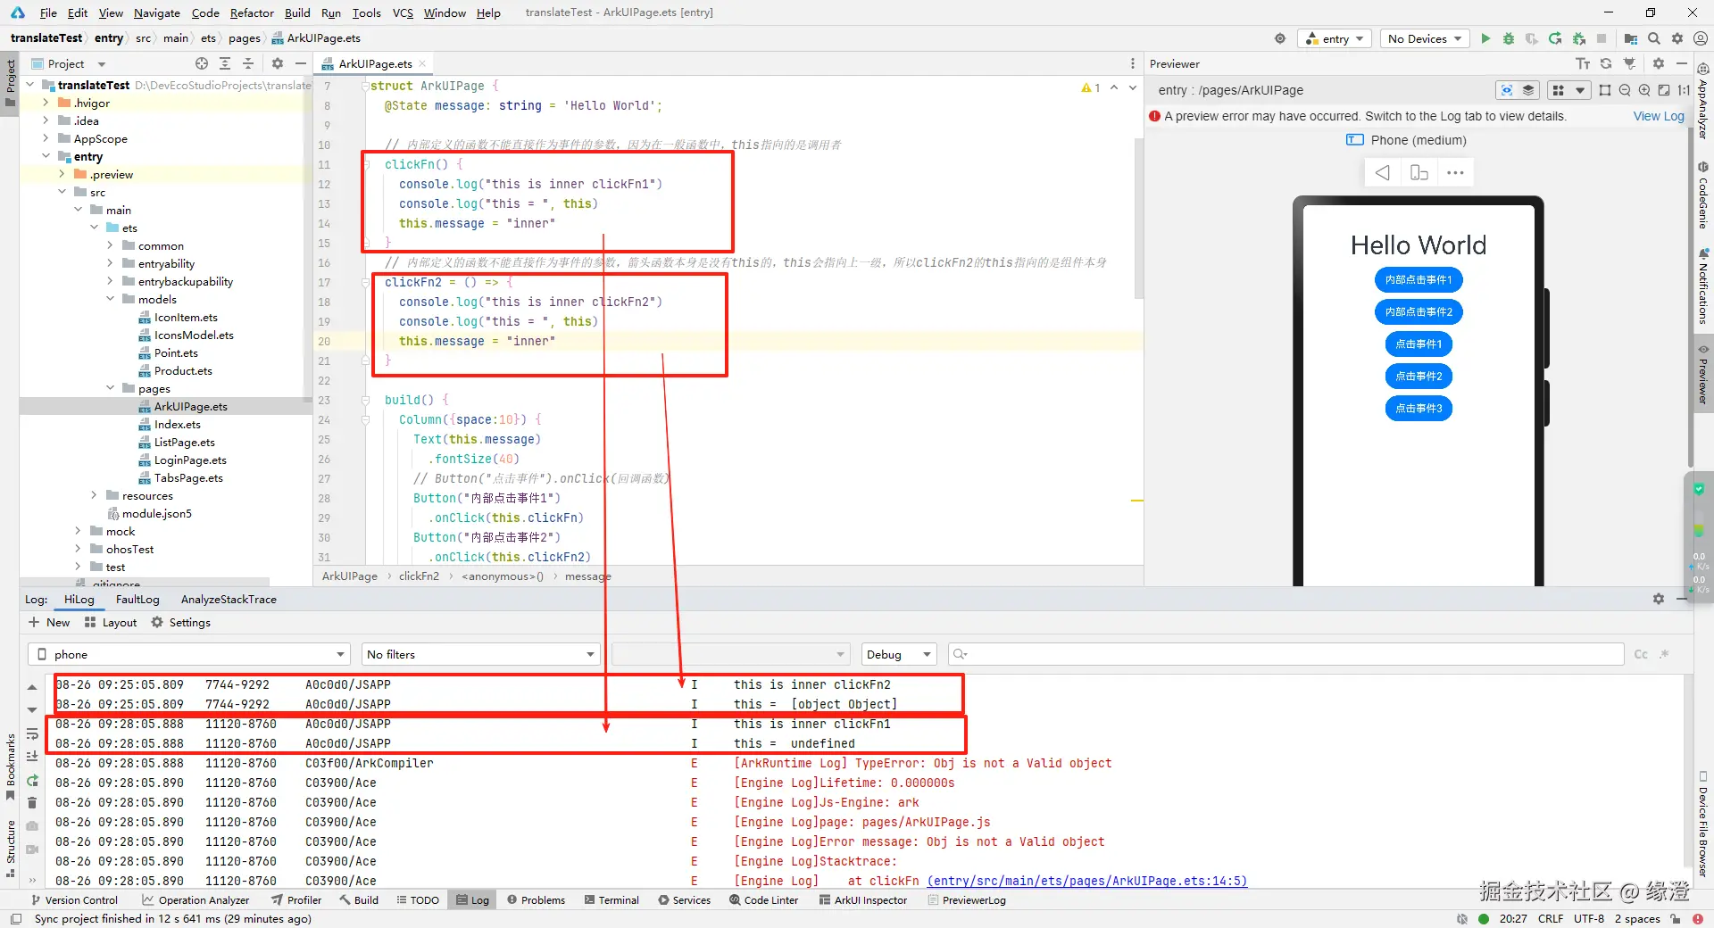Viewport: 1714px width, 928px height.
Task: Click the scroll-to-end icon in log sidebar
Action: click(x=32, y=756)
